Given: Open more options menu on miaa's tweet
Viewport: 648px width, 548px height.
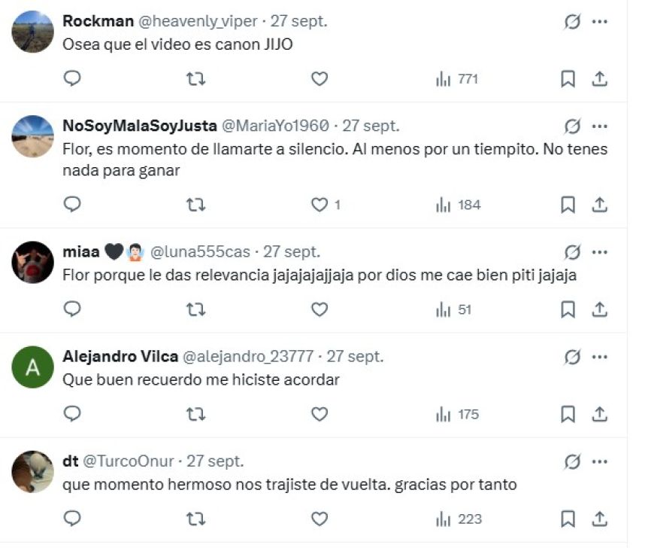Looking at the screenshot, I should pyautogui.click(x=600, y=251).
